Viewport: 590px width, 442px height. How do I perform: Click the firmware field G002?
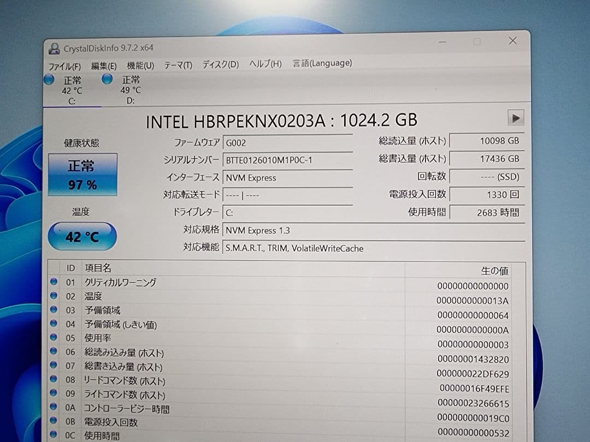tap(288, 143)
